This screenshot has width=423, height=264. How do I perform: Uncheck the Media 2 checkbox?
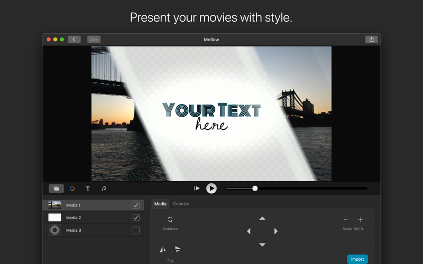[x=136, y=218]
